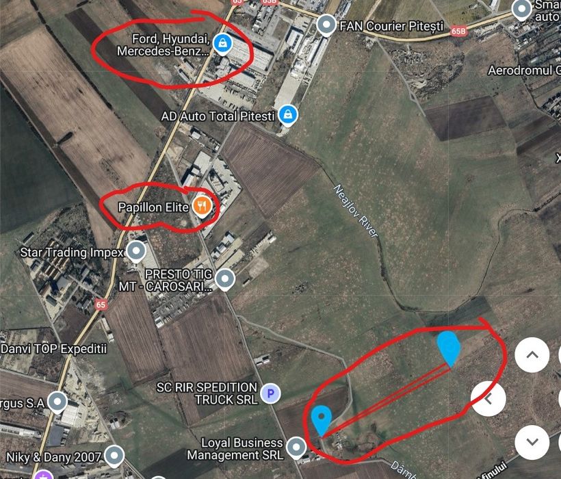Image resolution: width=561 pixels, height=479 pixels.
Task: Tap the AD Auto Total Pitesti shopping pin
Action: (287, 115)
